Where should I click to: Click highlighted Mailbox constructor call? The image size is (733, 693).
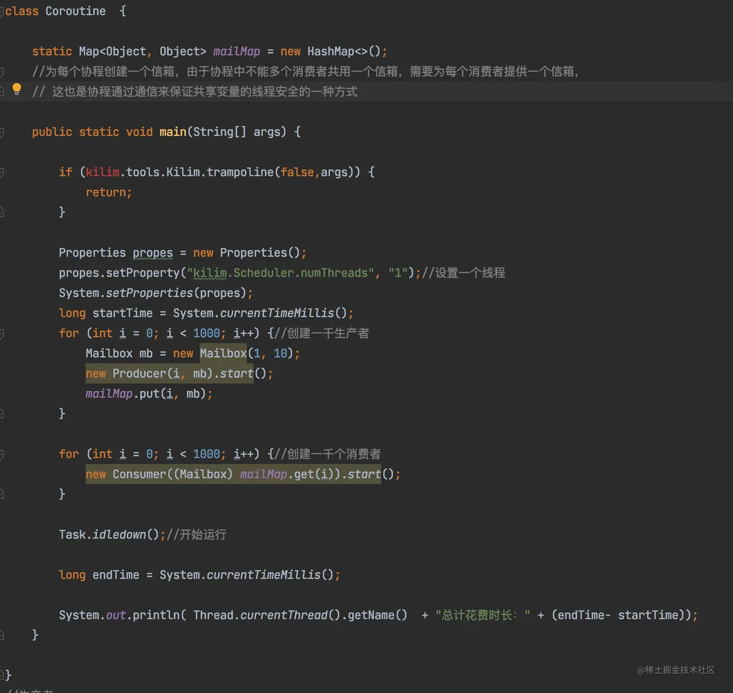click(223, 354)
